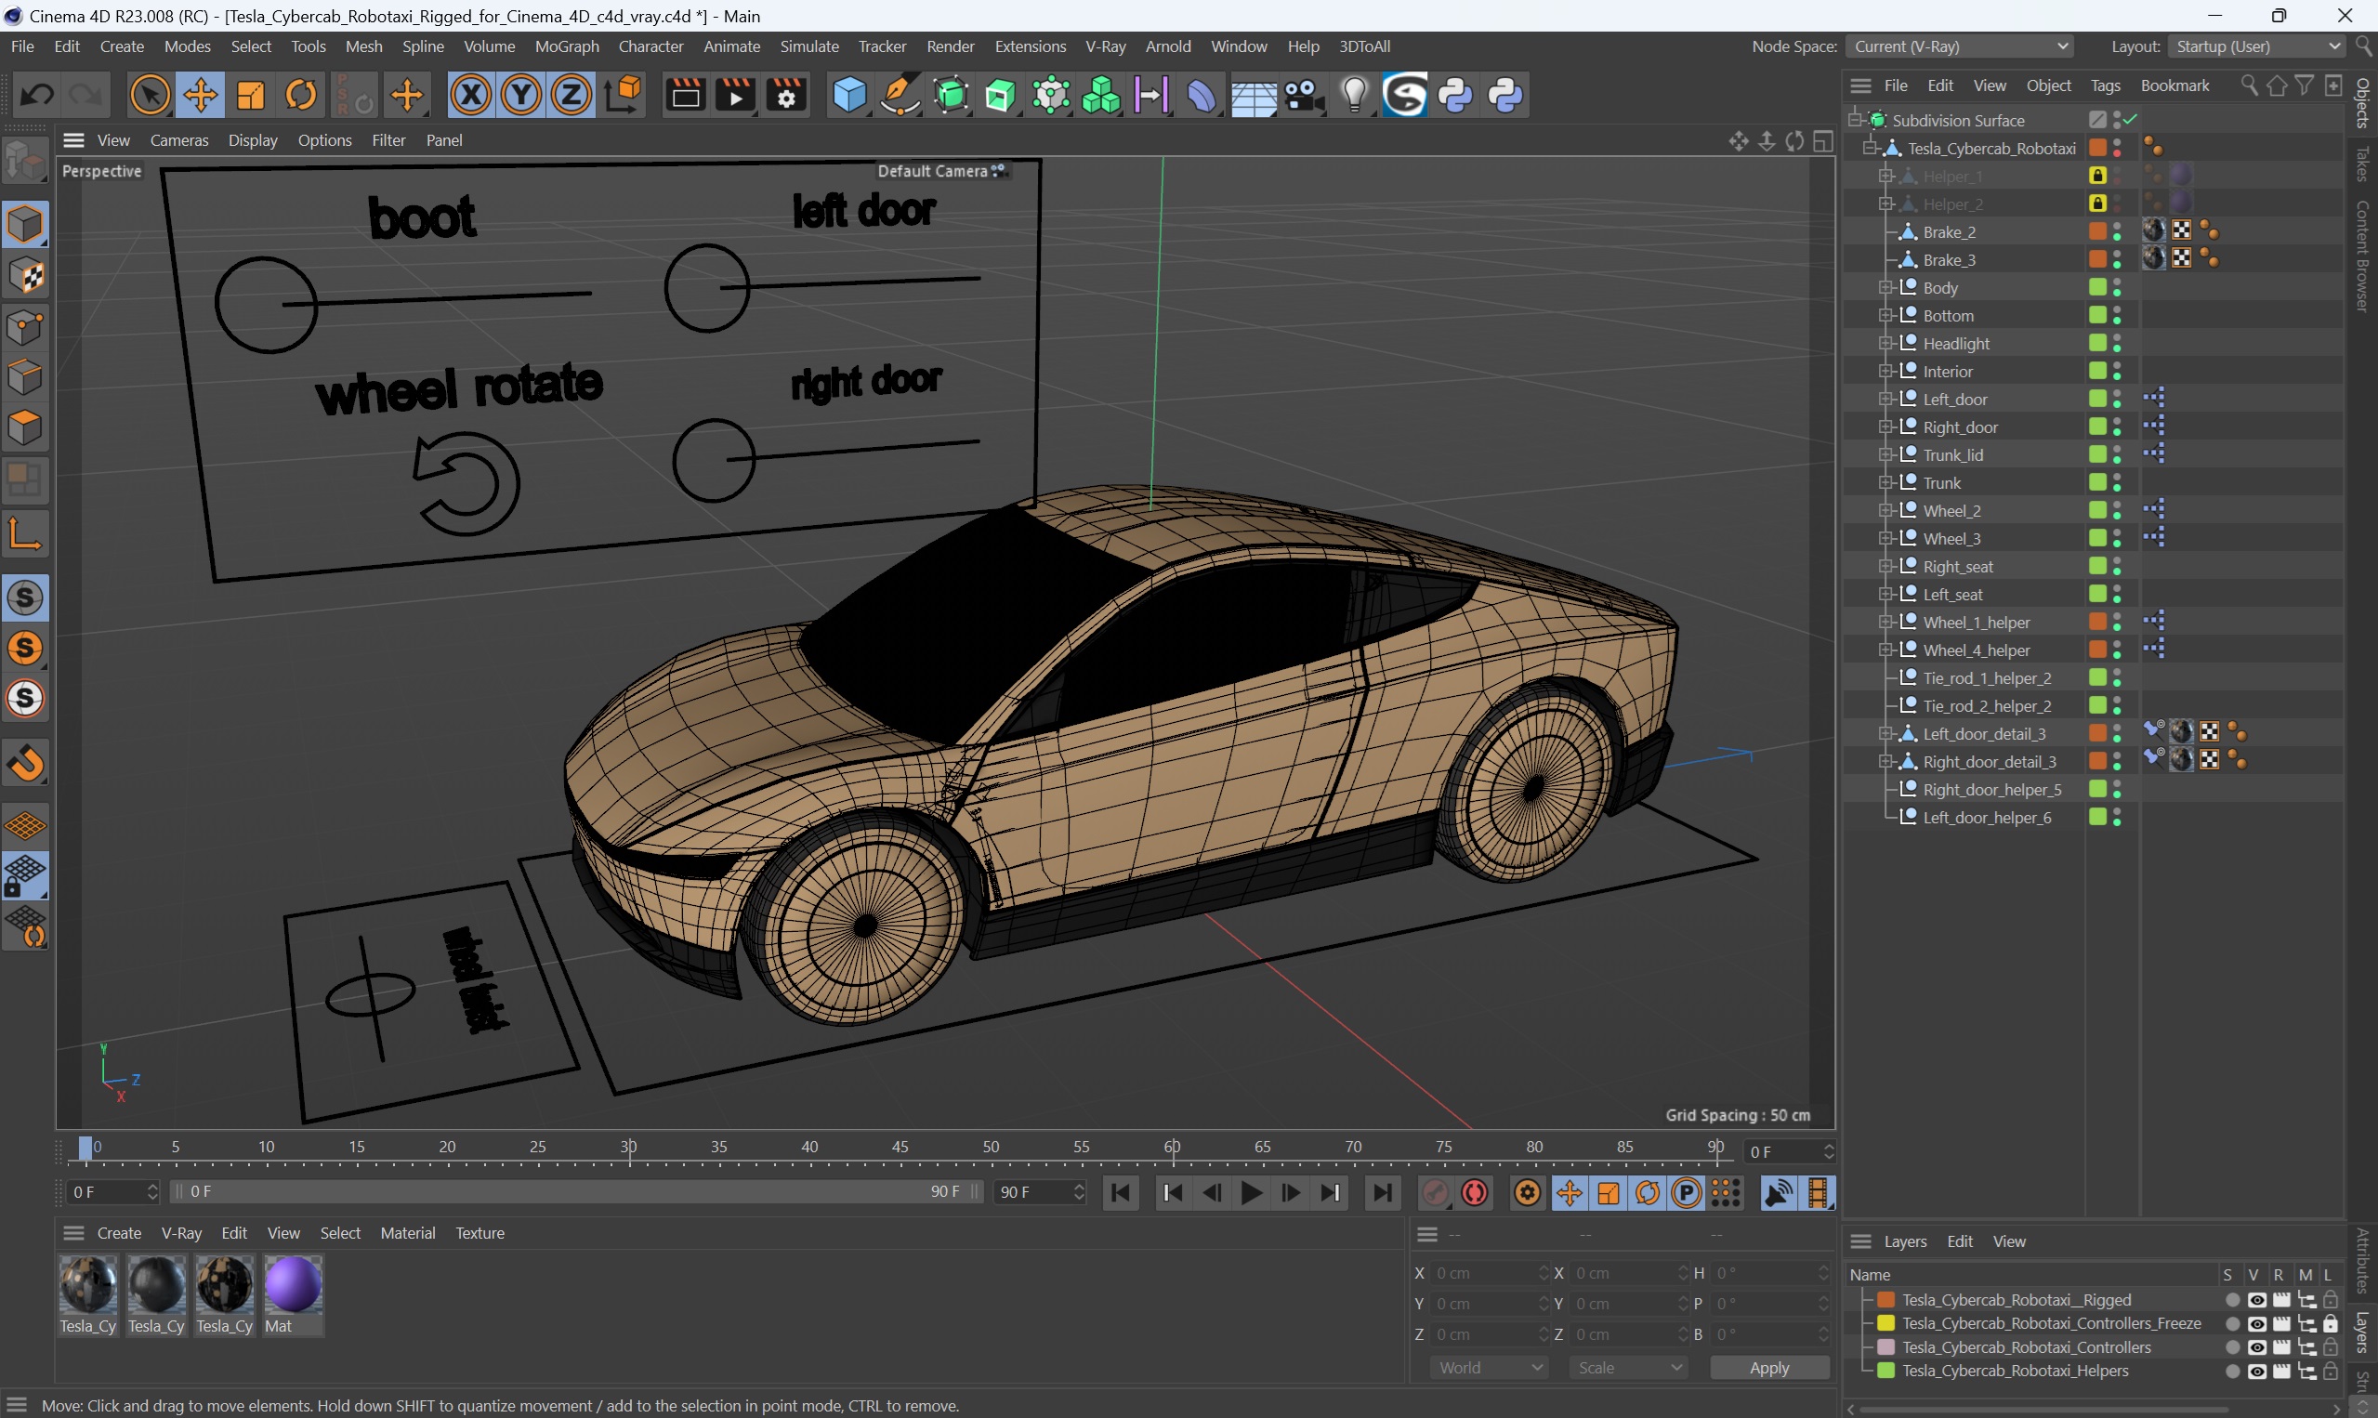Click Render View clapperboard icon

685,95
